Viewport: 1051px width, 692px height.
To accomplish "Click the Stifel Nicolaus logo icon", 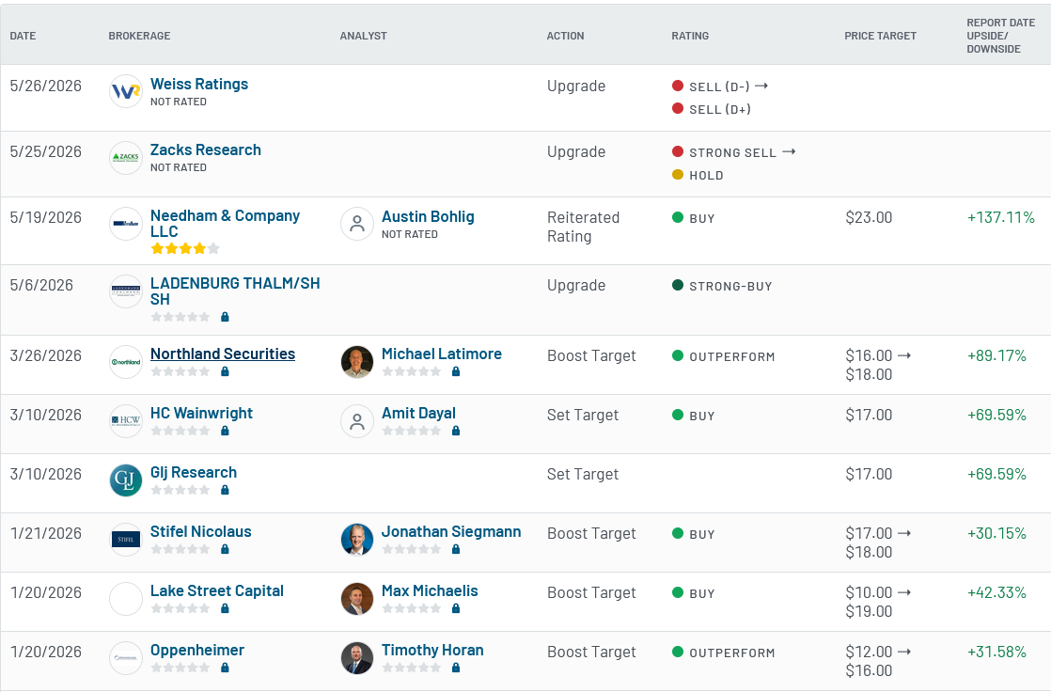I will tap(126, 539).
